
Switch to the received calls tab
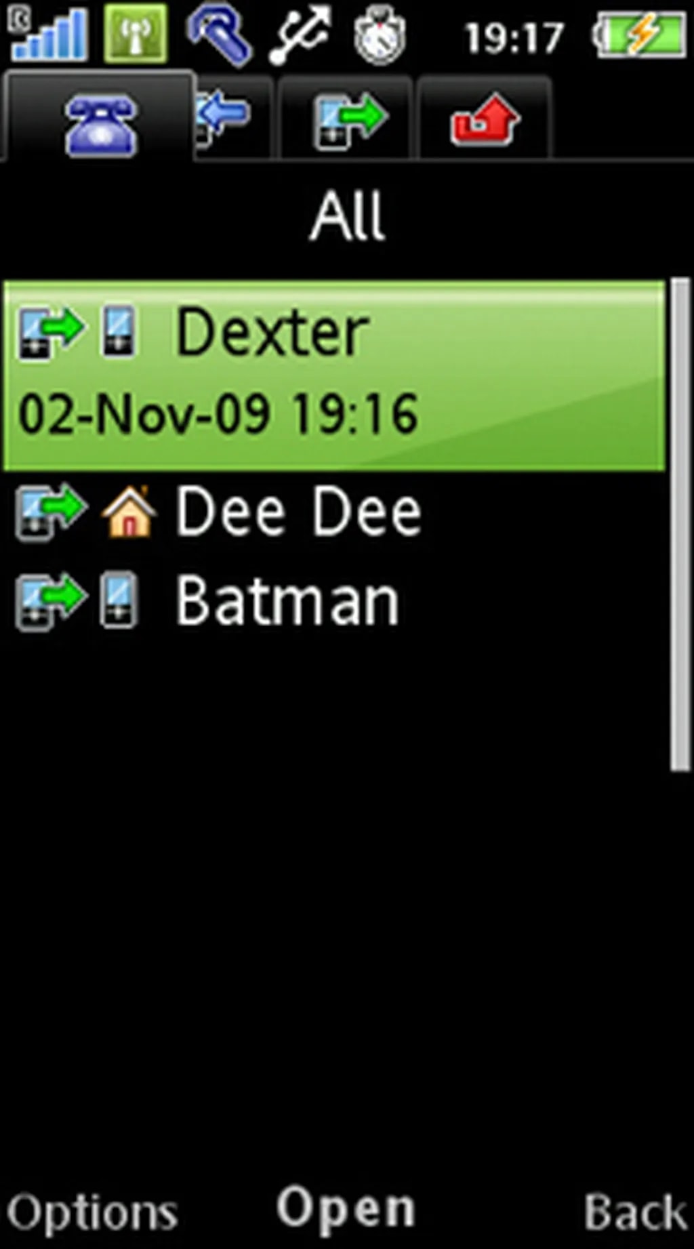click(x=234, y=118)
